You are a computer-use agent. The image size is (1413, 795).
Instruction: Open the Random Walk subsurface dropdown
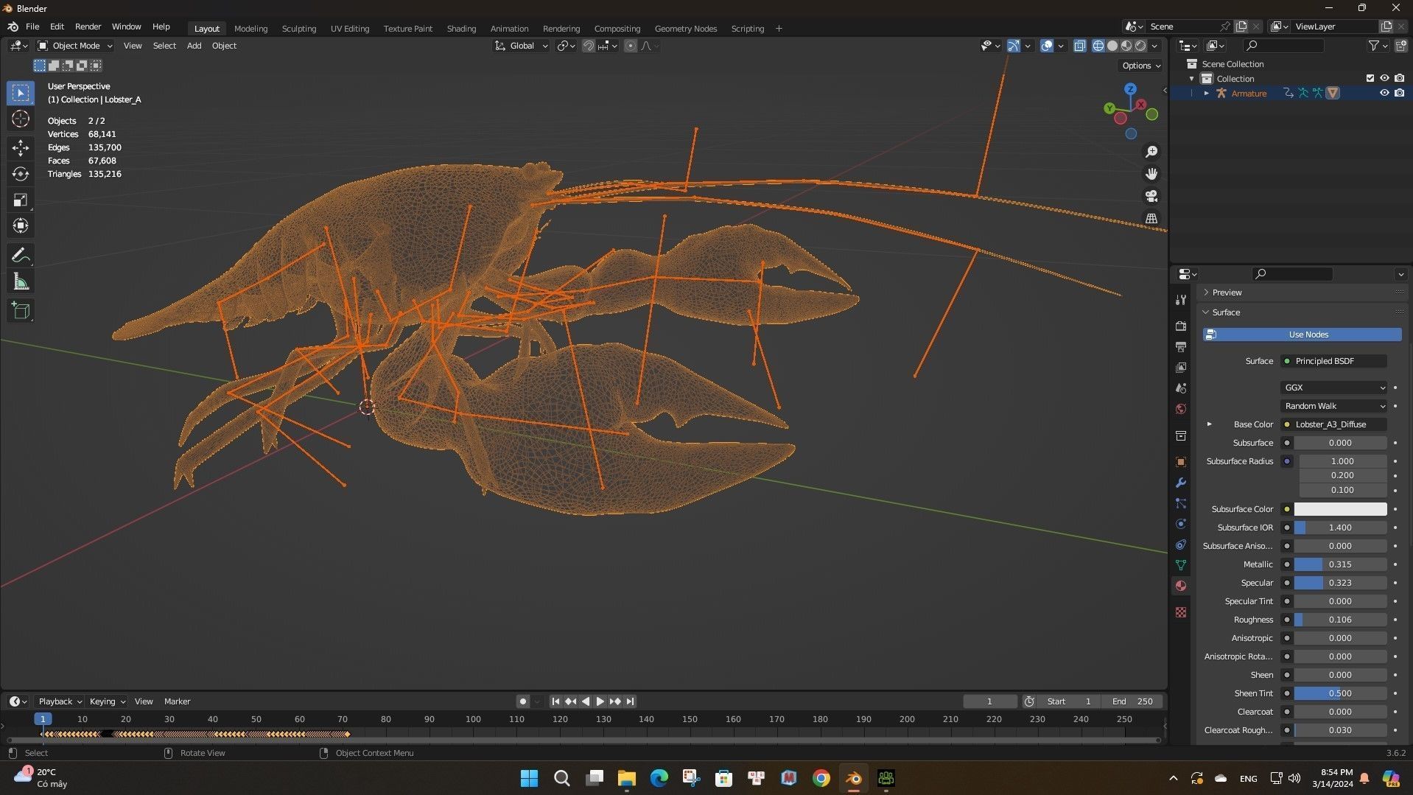(x=1334, y=406)
